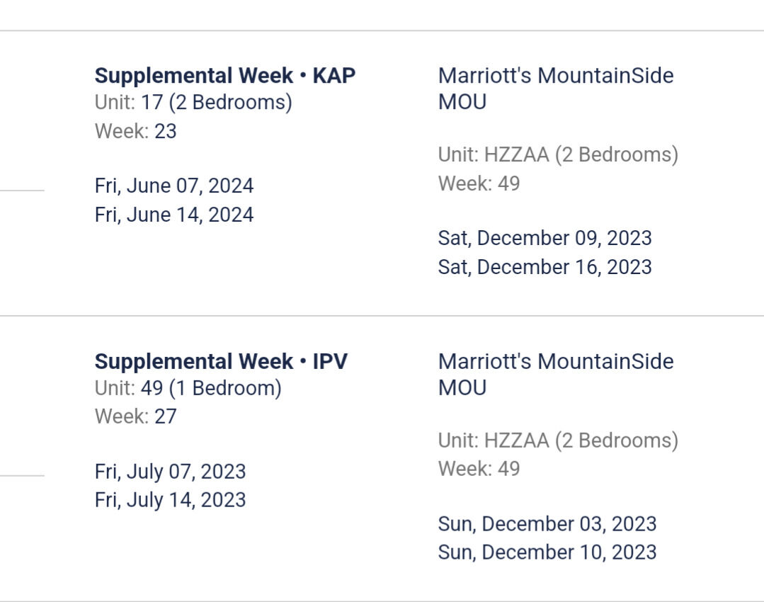This screenshot has width=764, height=602.
Task: Select the Sat, December 16, 2023 date
Action: point(545,267)
